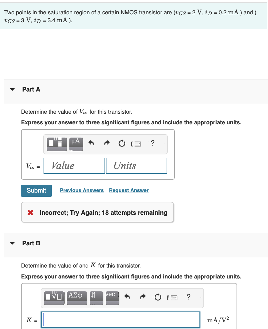Open the on-screen keyboard in Part A
Image resolution: width=268 pixels, height=329 pixels.
(136, 143)
